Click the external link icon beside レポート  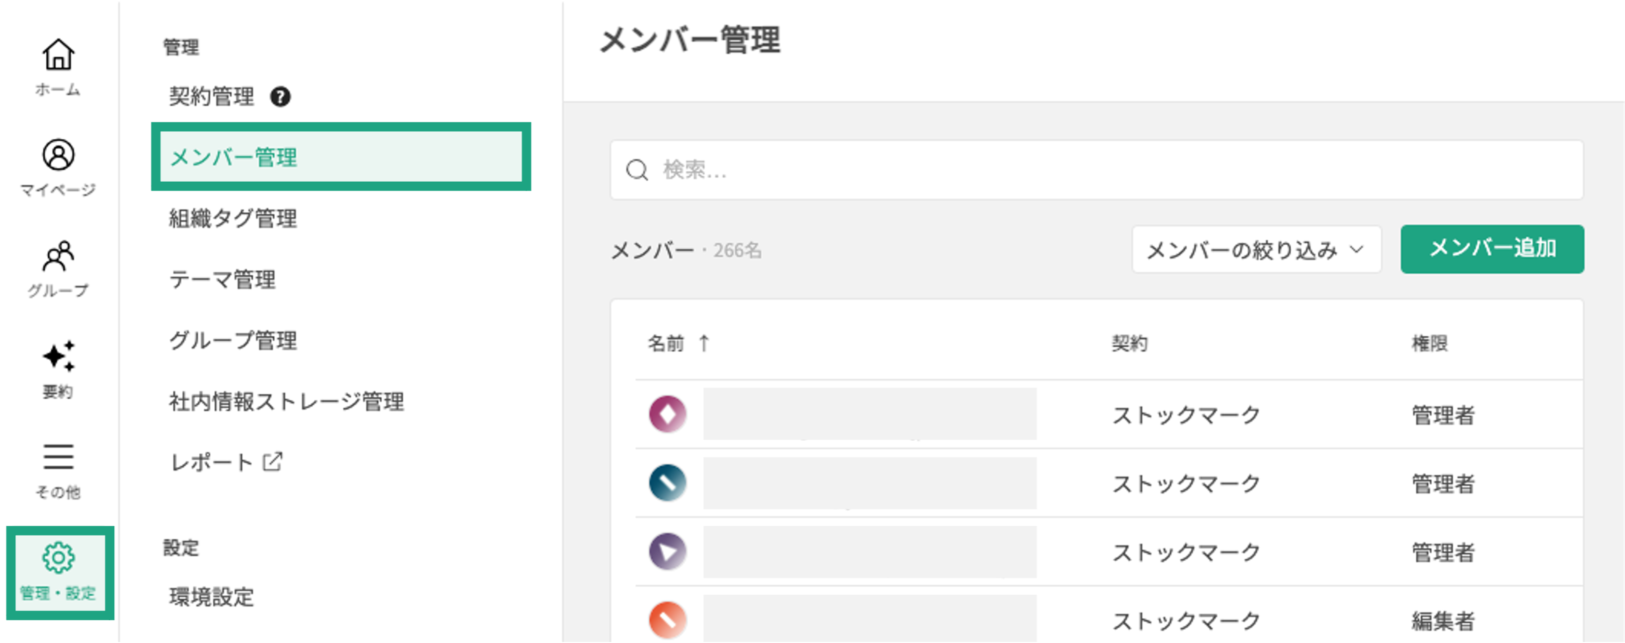coord(272,462)
